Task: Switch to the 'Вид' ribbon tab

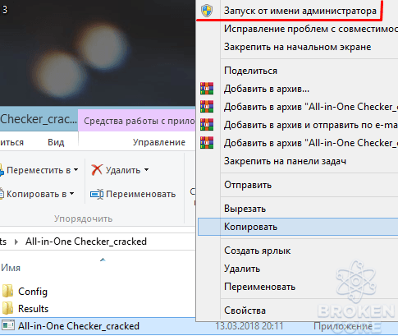Action: coord(56,142)
